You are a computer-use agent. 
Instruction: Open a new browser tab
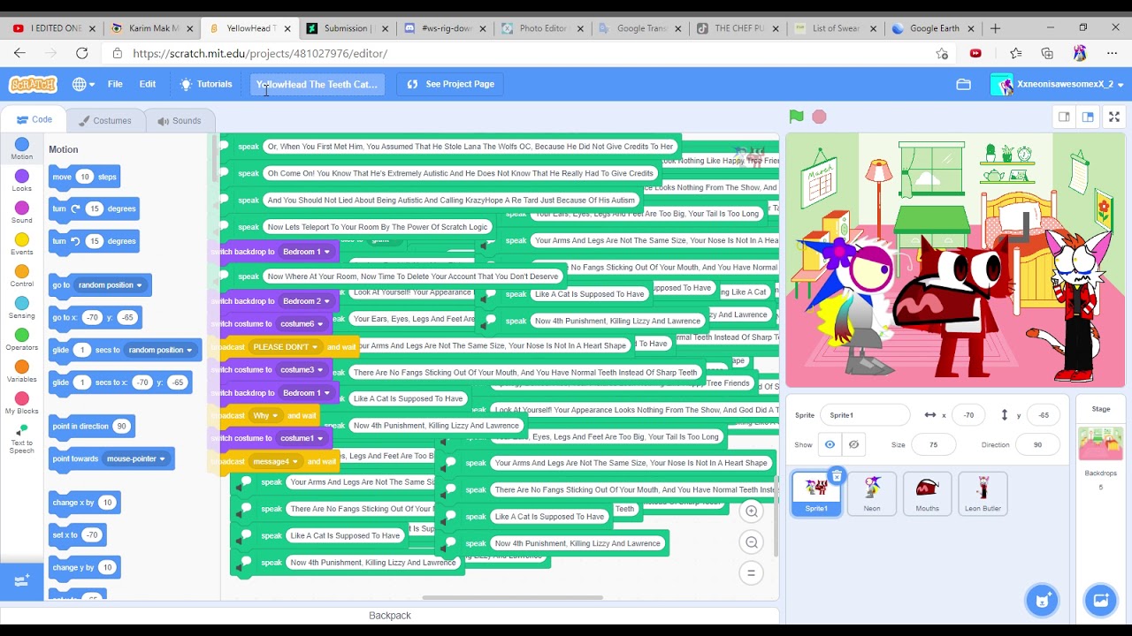click(x=995, y=28)
